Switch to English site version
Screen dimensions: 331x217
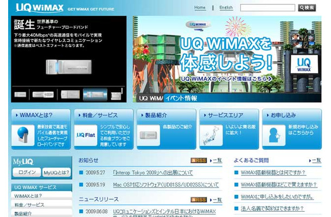pos(226,8)
